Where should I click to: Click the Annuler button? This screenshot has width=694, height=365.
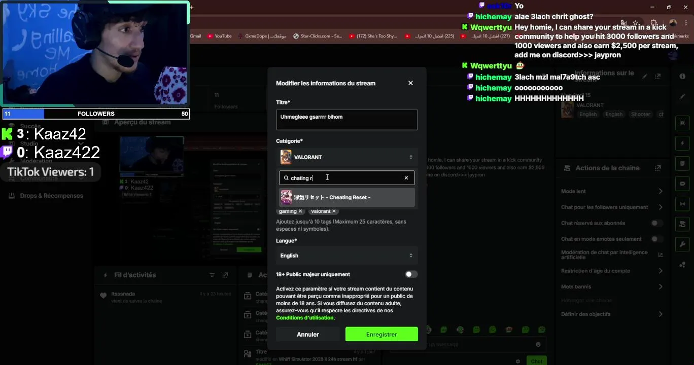click(x=308, y=334)
